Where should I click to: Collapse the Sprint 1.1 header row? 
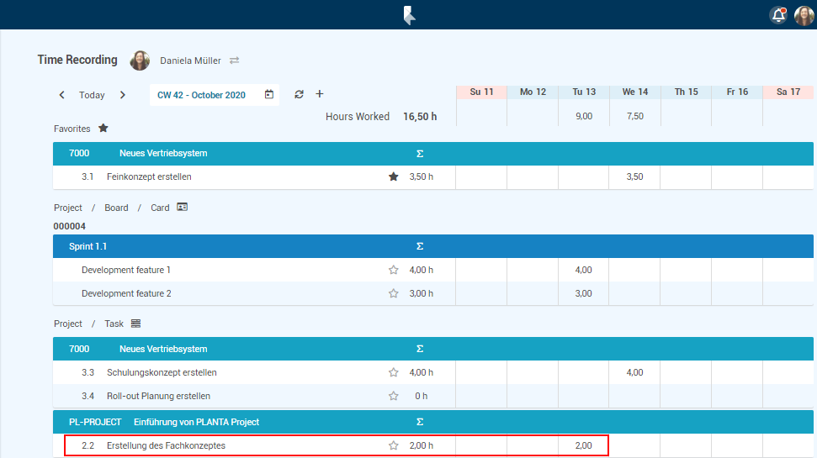pyautogui.click(x=252, y=246)
